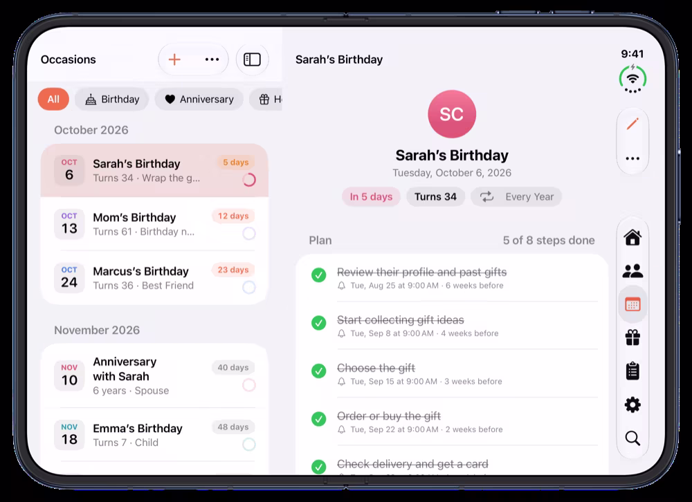Uncheck Choose the gift step
This screenshot has height=502, width=692.
[x=318, y=371]
